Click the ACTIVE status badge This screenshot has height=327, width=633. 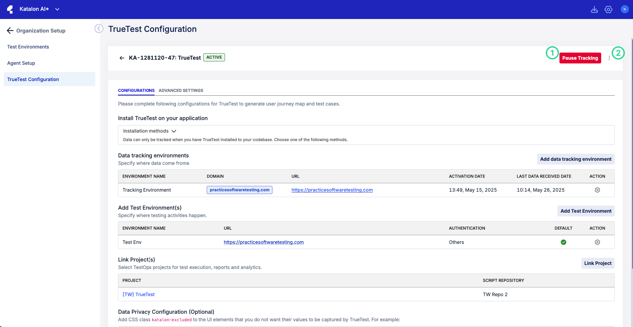[214, 57]
